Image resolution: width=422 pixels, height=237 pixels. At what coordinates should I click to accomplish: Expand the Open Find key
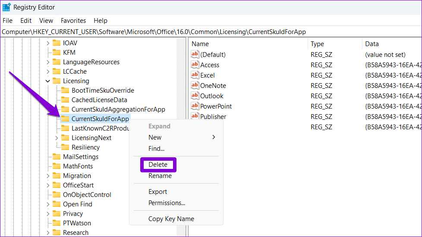coord(48,204)
